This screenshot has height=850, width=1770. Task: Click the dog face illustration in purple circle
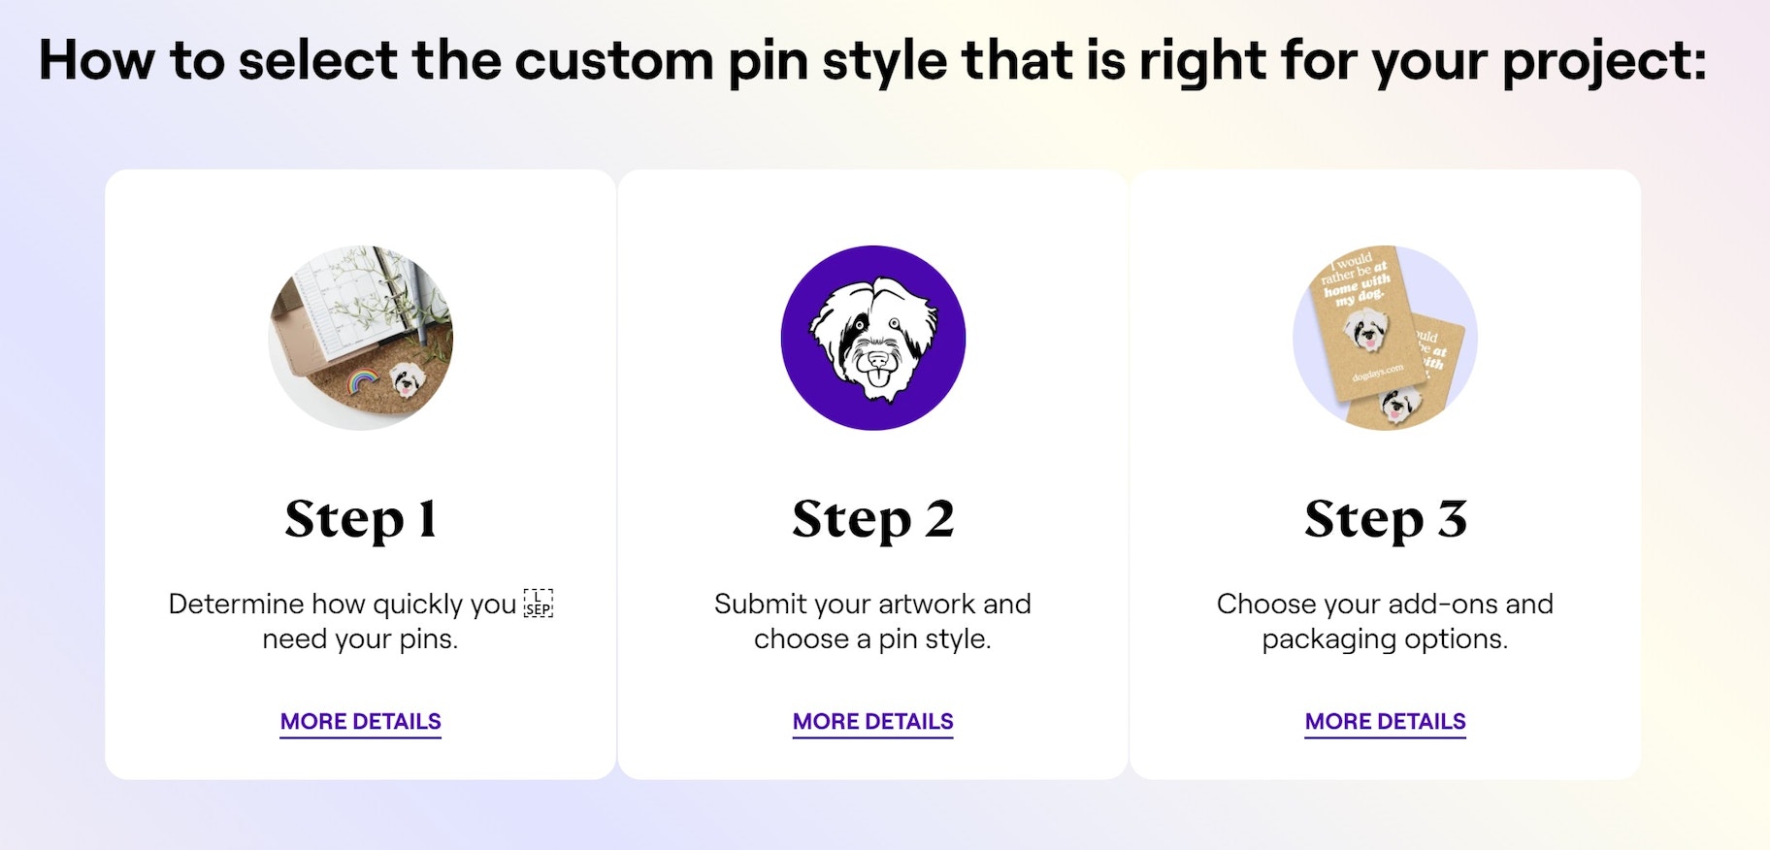(x=873, y=340)
